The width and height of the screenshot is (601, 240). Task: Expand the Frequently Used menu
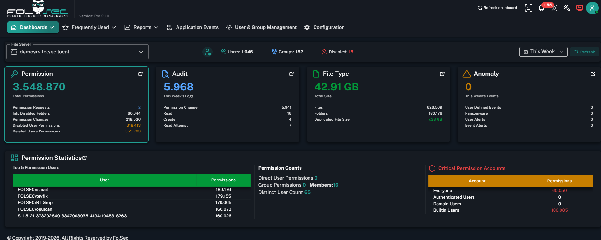[89, 27]
